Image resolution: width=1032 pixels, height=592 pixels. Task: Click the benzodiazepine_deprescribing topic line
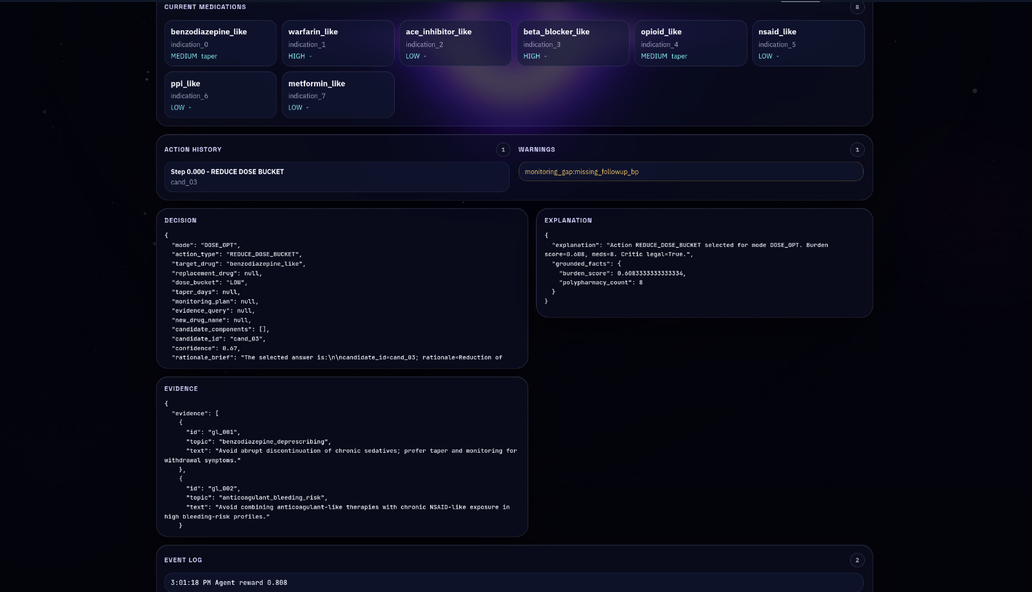(x=259, y=442)
